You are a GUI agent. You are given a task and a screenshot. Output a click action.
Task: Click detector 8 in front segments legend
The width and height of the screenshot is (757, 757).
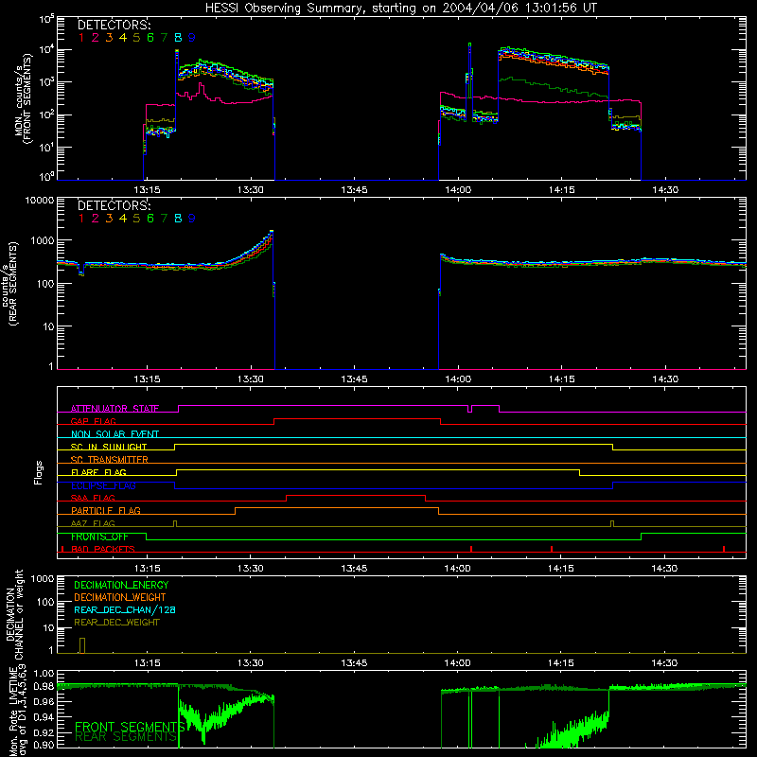coord(178,37)
